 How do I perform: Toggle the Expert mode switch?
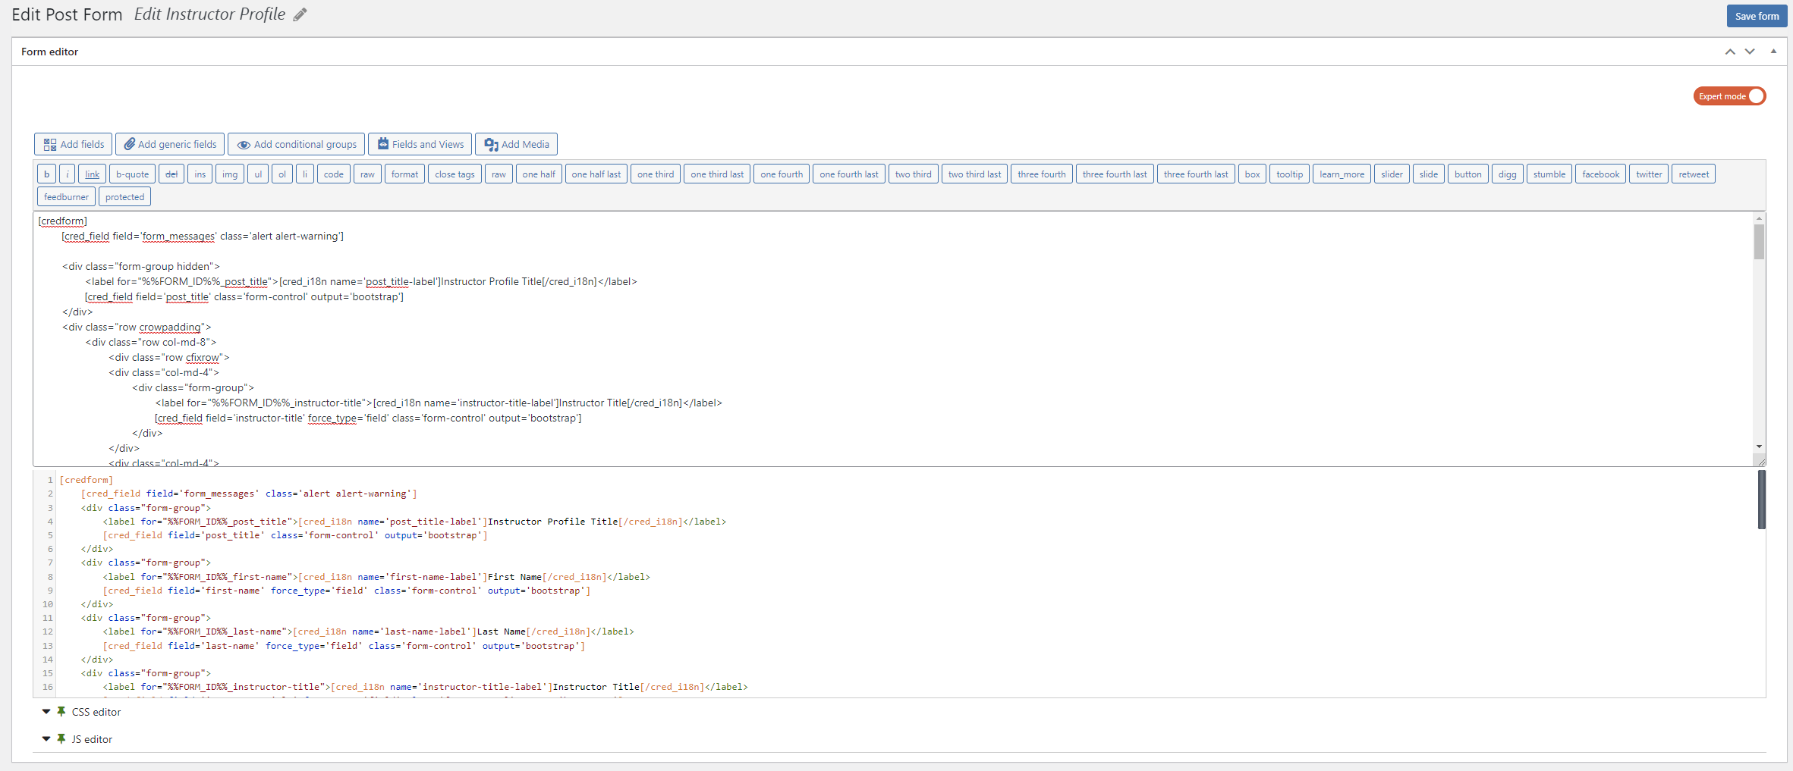pos(1729,96)
